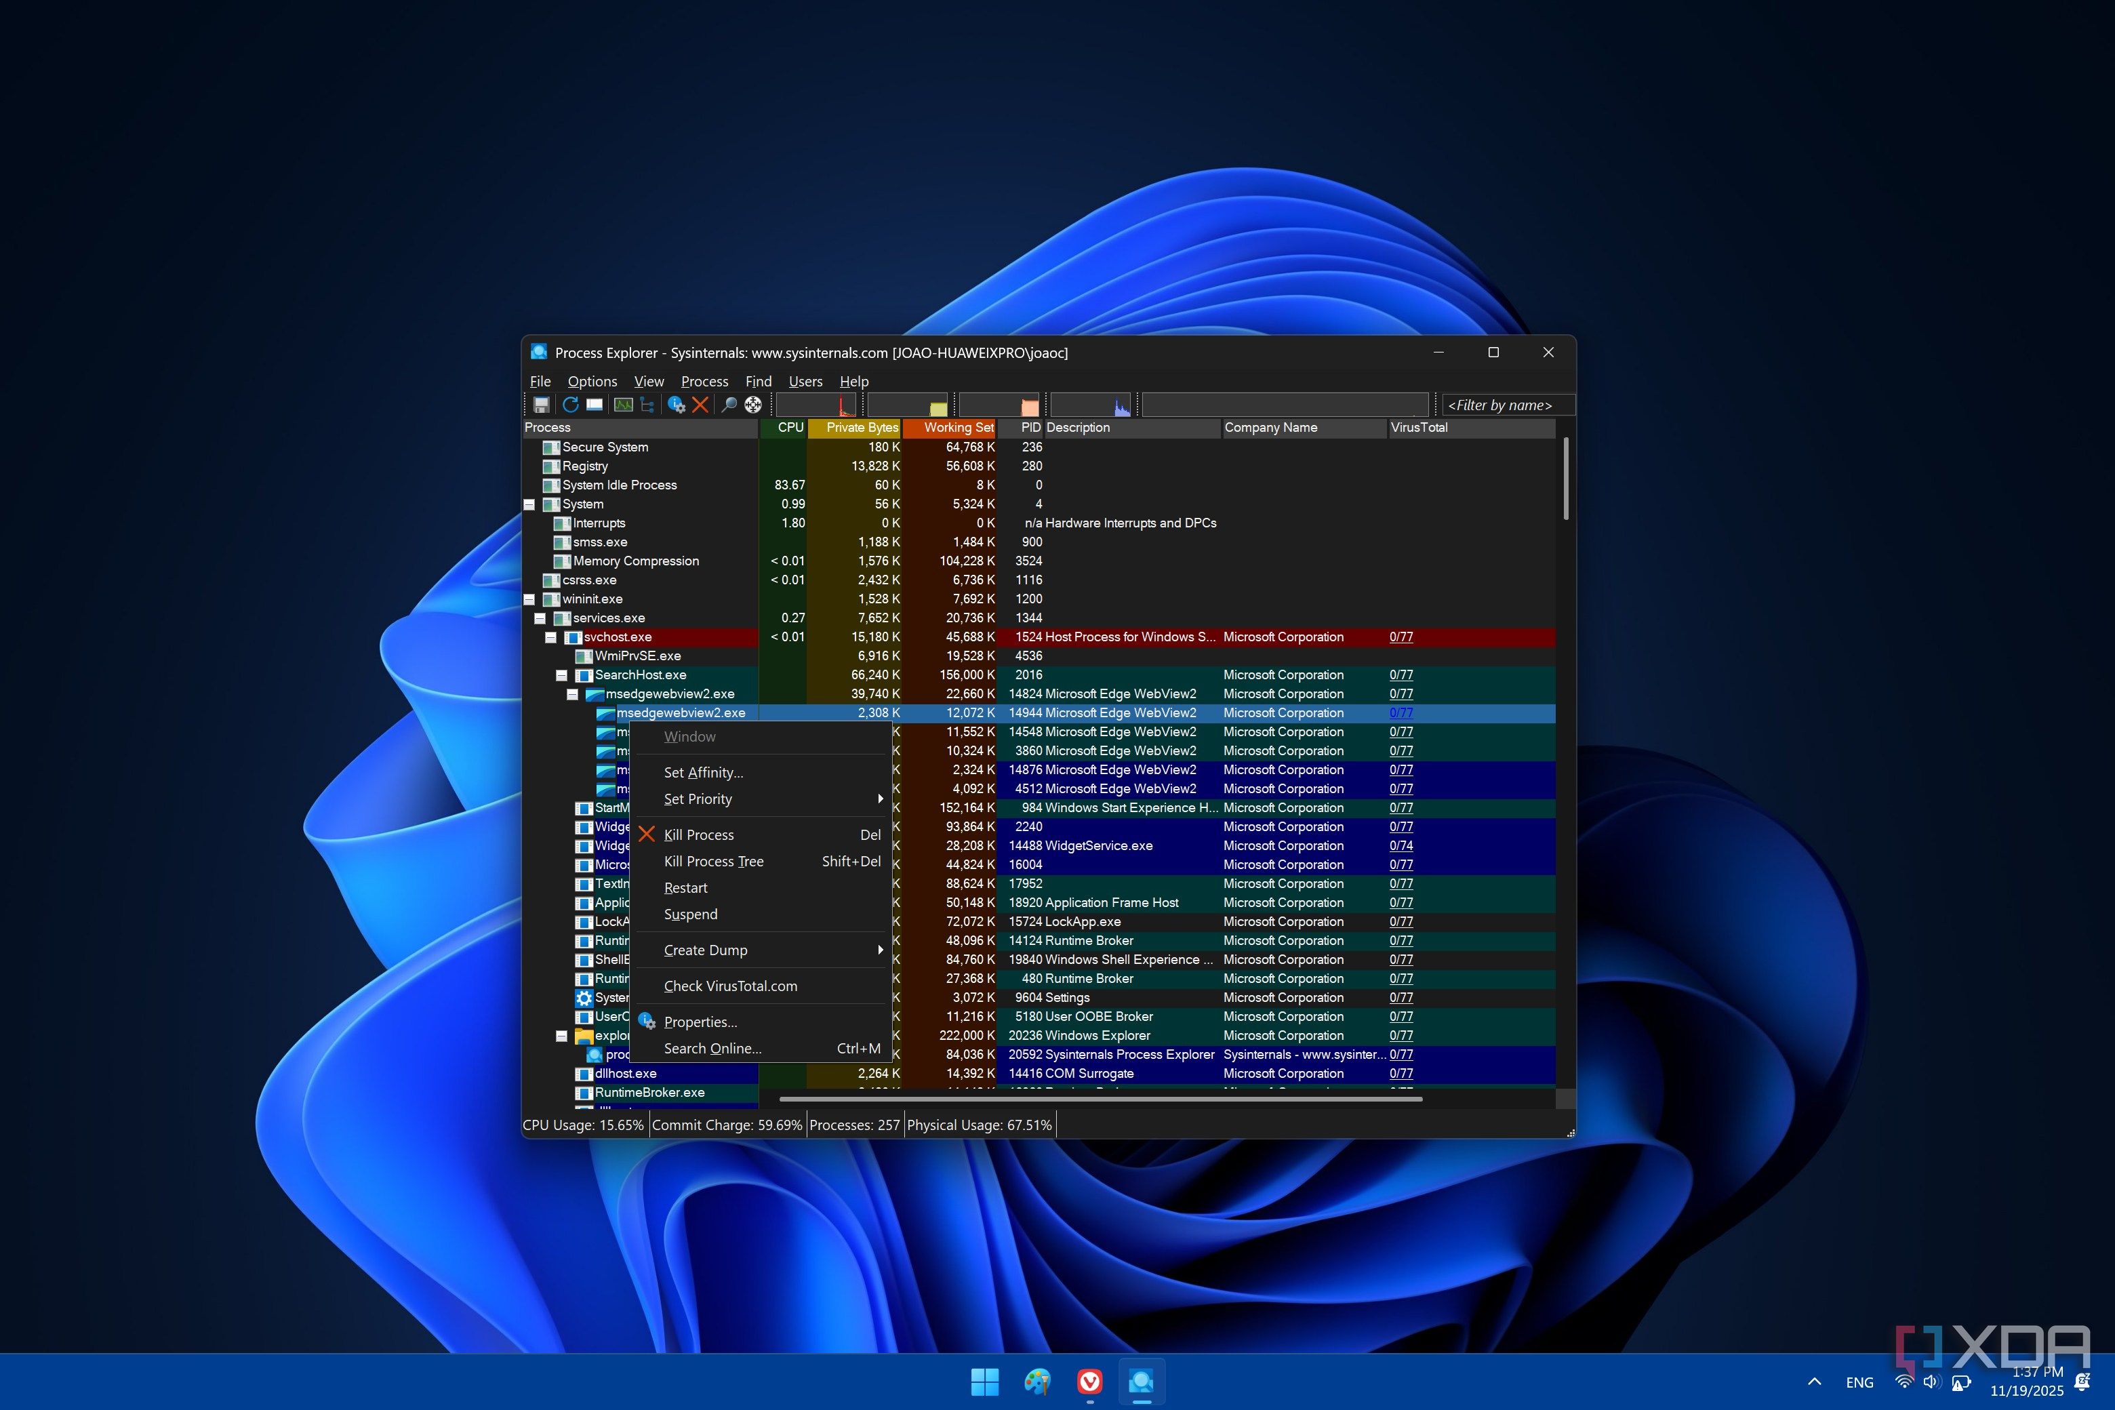This screenshot has height=1410, width=2115.
Task: Open System Information graph icon
Action: click(622, 405)
